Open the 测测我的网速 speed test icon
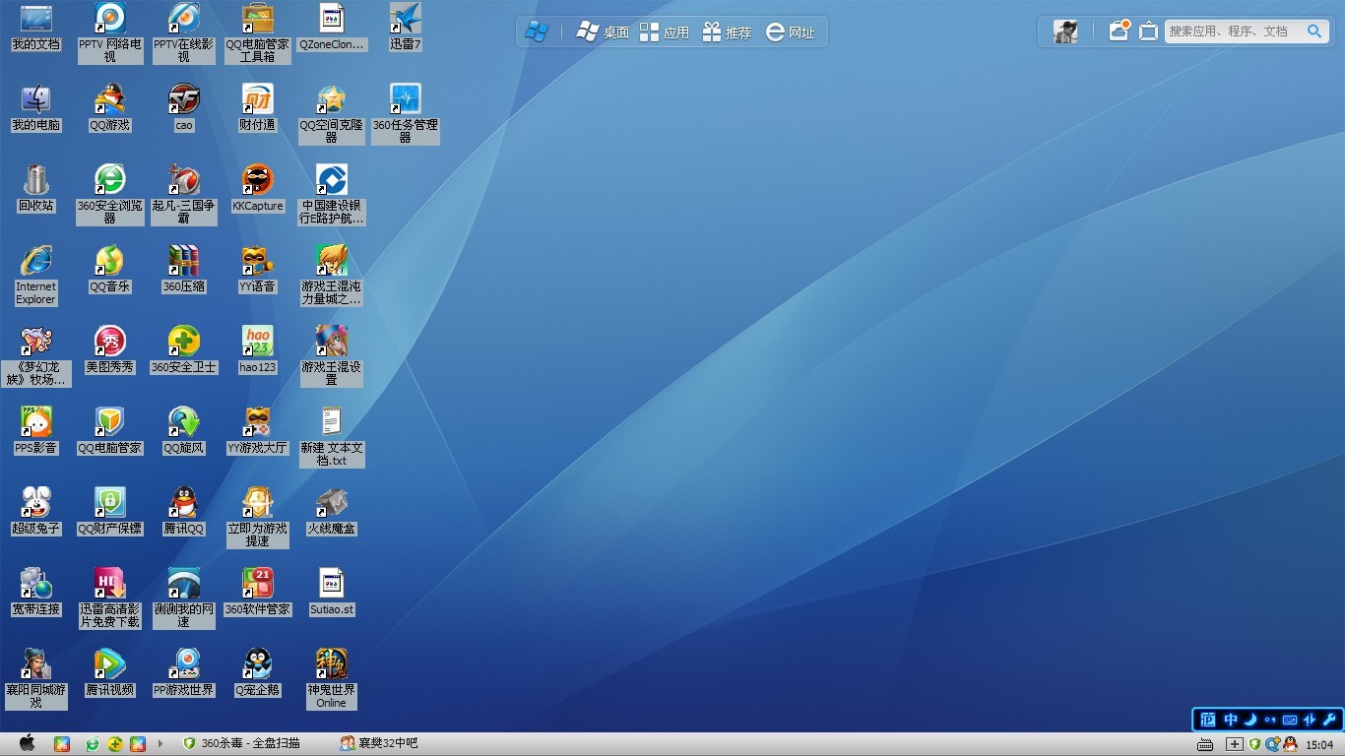This screenshot has width=1345, height=756. pyautogui.click(x=183, y=598)
